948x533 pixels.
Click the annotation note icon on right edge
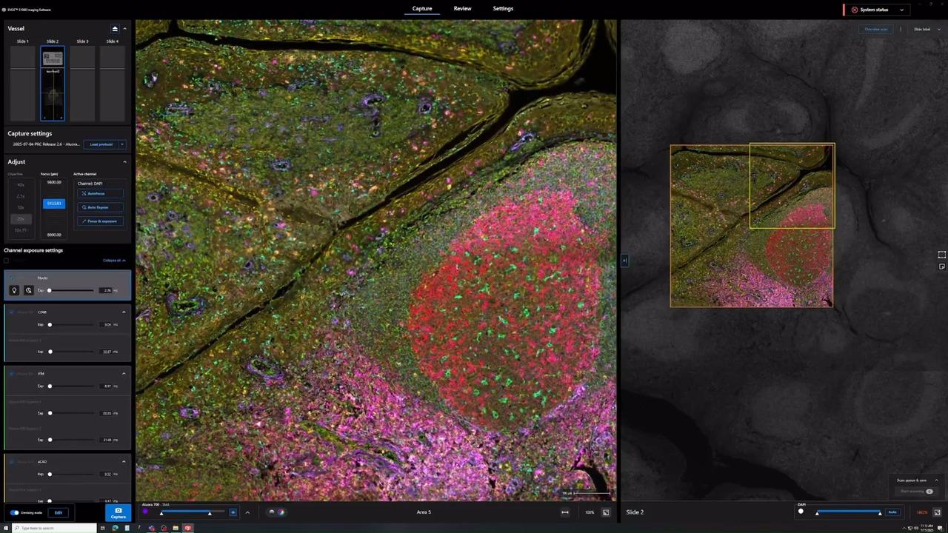point(941,266)
